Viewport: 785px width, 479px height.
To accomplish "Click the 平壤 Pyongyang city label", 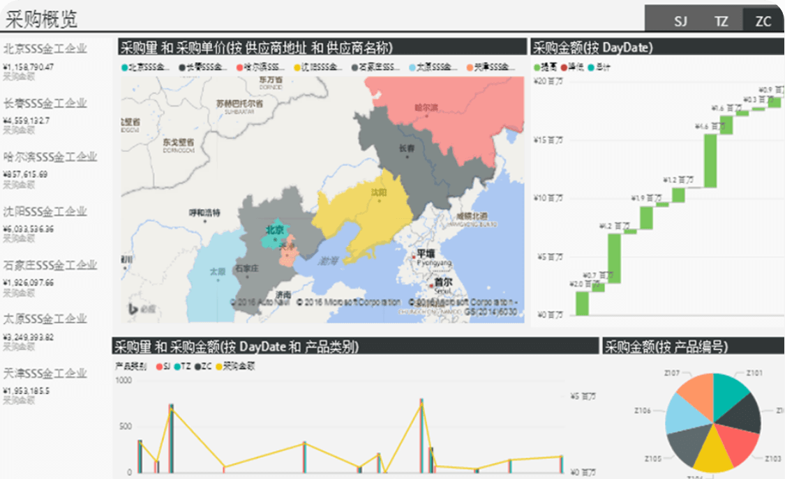I will (x=433, y=257).
